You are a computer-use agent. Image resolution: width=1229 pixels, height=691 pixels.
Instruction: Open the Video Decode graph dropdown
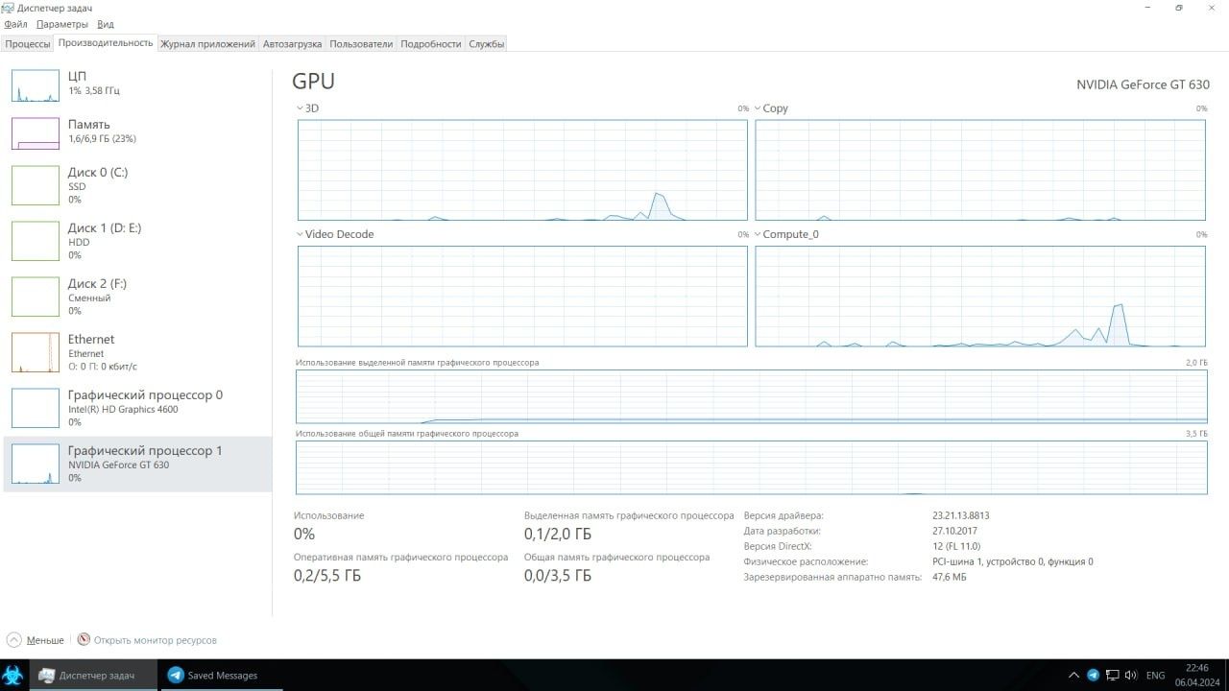(x=300, y=234)
